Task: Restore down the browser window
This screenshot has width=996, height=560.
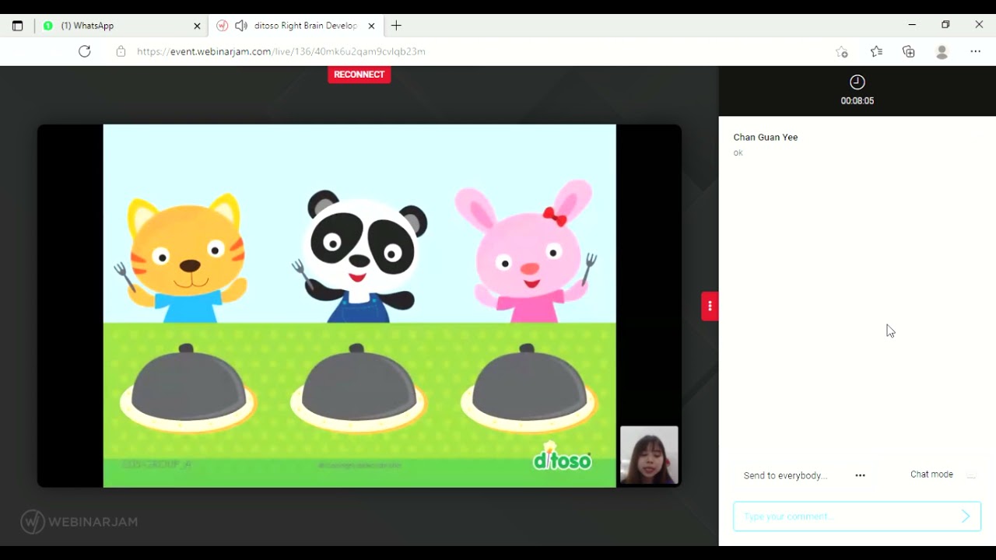Action: point(945,25)
